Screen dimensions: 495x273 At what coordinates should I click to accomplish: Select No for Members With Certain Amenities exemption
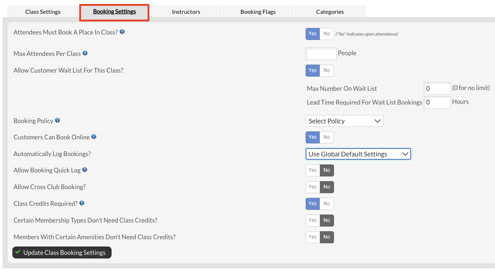pyautogui.click(x=327, y=237)
